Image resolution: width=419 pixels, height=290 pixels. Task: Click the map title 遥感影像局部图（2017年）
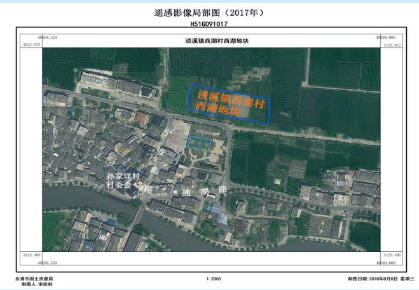209,13
